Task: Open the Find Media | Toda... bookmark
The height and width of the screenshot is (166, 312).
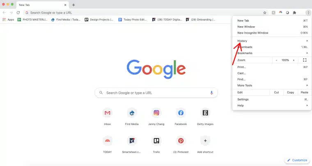Action: (x=66, y=20)
